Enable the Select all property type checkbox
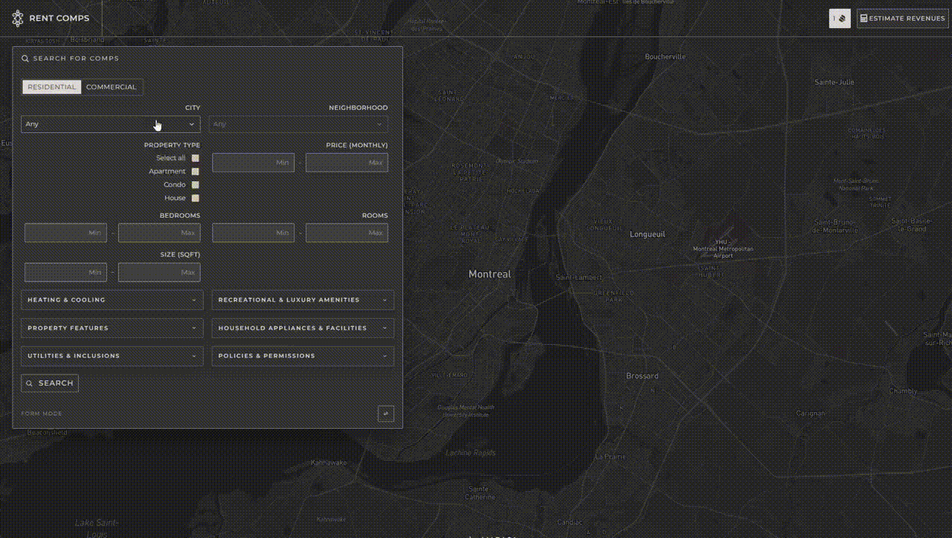Viewport: 952px width, 538px height. click(195, 158)
